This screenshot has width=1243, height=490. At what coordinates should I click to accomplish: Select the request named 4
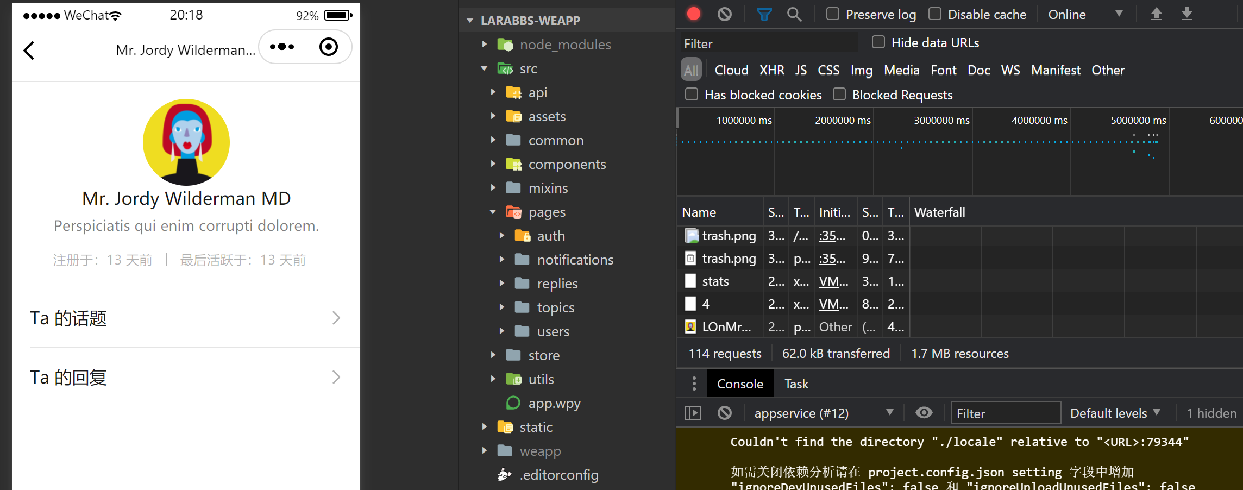pos(705,304)
